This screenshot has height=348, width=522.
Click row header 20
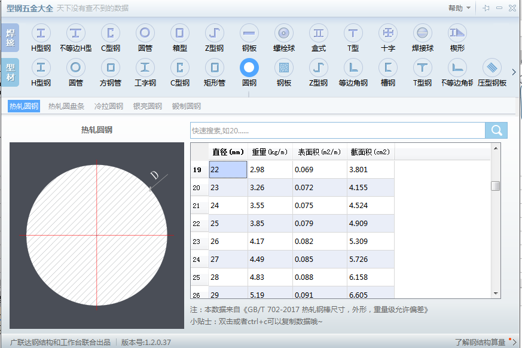pyautogui.click(x=199, y=188)
